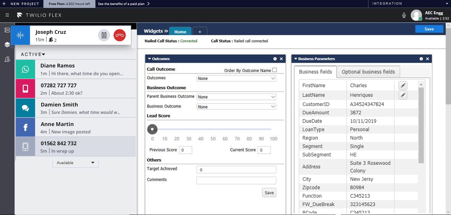Image resolution: width=451 pixels, height=215 pixels.
Task: Click the Comments input field
Action: point(236,180)
